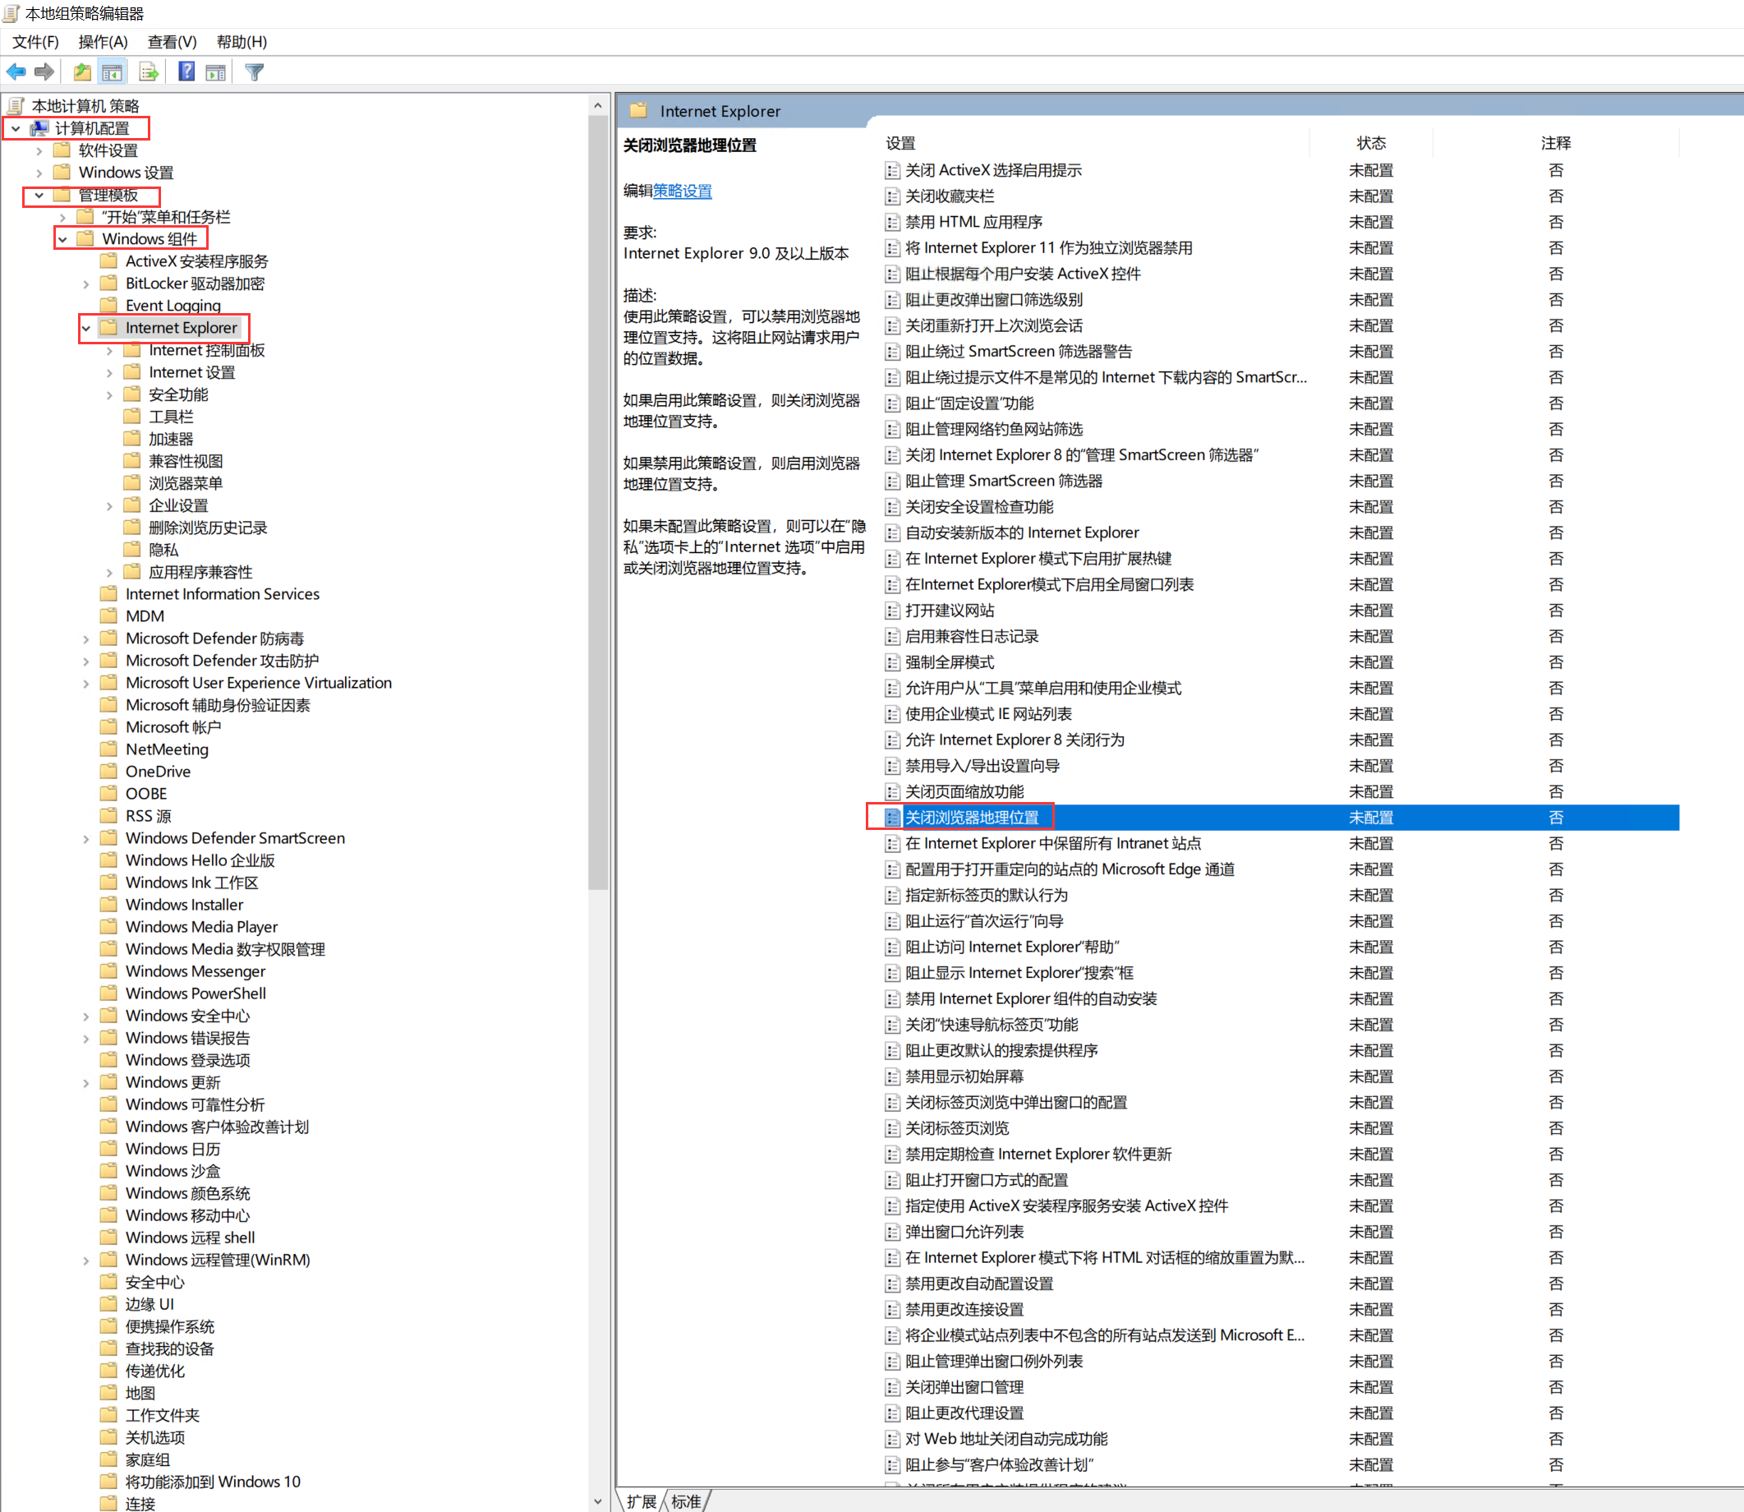Image resolution: width=1744 pixels, height=1512 pixels.
Task: Click the Up one level folder icon
Action: coord(82,72)
